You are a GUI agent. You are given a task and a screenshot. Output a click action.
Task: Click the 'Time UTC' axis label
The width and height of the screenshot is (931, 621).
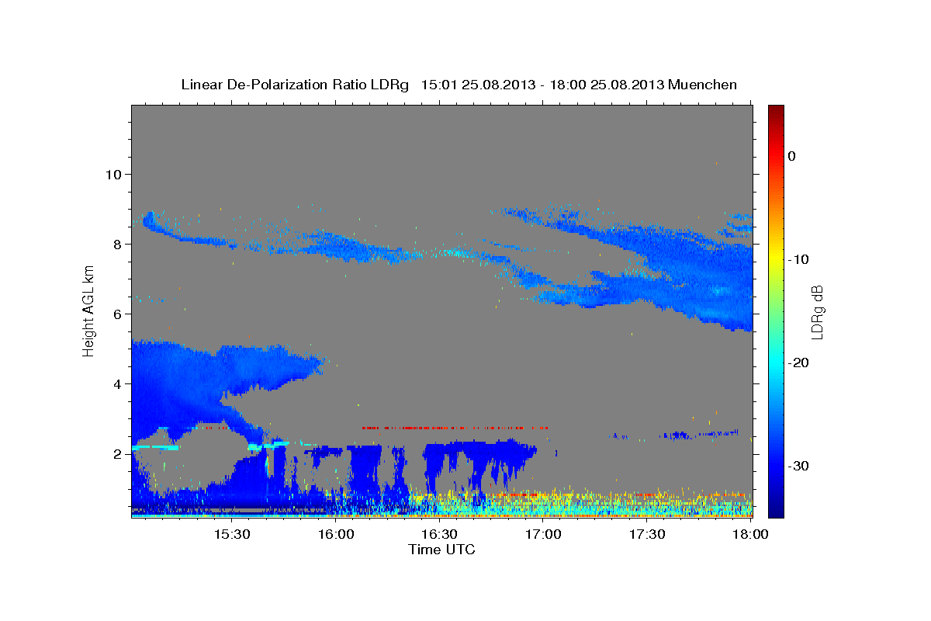point(441,550)
